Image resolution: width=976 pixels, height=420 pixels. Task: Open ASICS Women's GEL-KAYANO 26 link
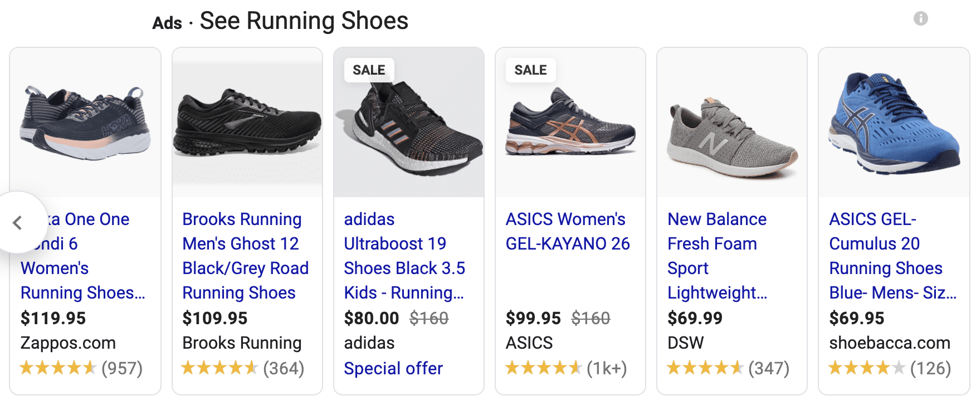pyautogui.click(x=567, y=231)
